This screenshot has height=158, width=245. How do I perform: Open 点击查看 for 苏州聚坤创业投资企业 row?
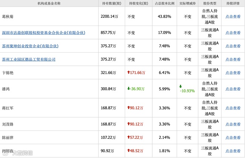pos(233,46)
